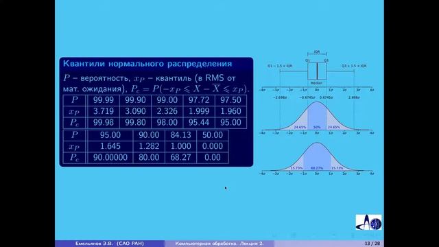Select the quantile value 1.645

point(110,146)
